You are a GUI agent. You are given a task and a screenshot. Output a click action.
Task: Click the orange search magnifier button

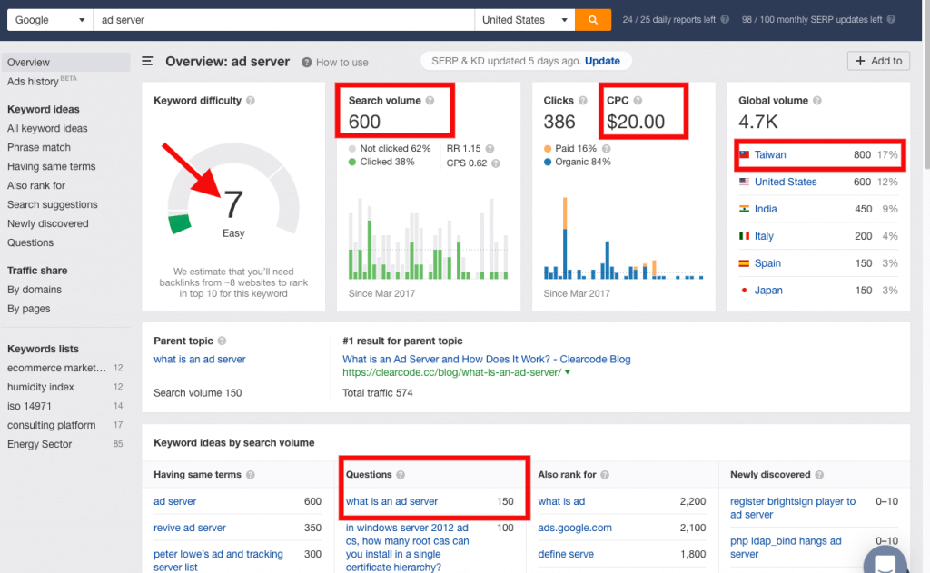[x=592, y=20]
